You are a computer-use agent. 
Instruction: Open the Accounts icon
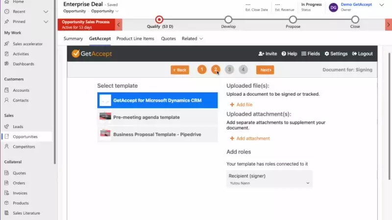click(x=7, y=90)
